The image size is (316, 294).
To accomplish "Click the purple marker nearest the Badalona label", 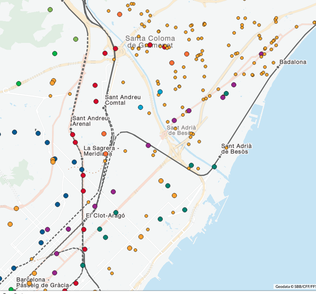I will coord(261,54).
